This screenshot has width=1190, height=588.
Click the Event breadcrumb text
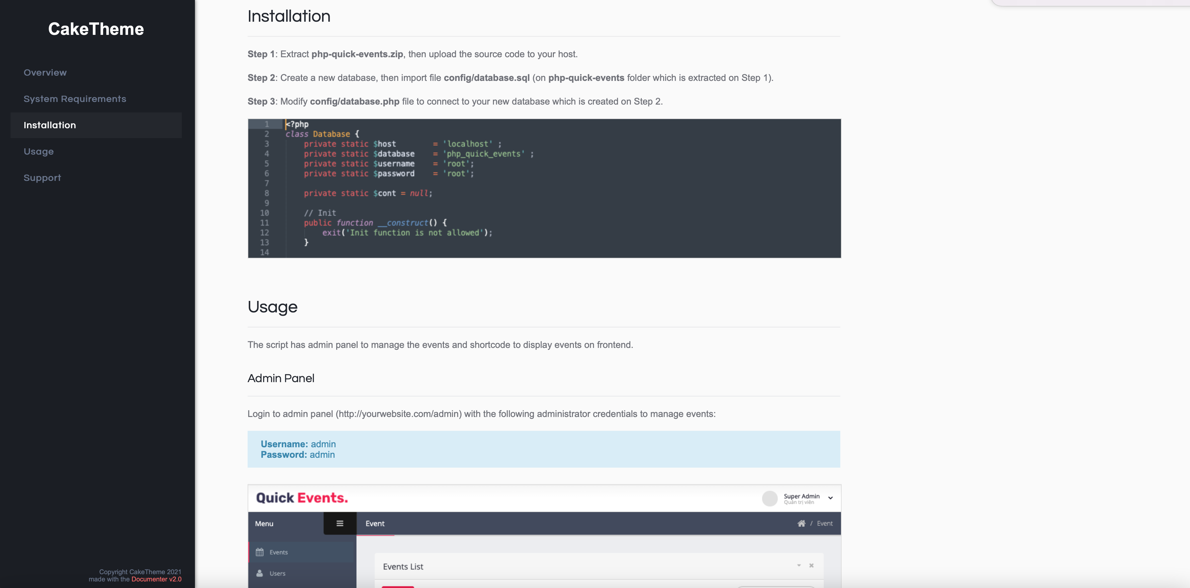click(825, 524)
